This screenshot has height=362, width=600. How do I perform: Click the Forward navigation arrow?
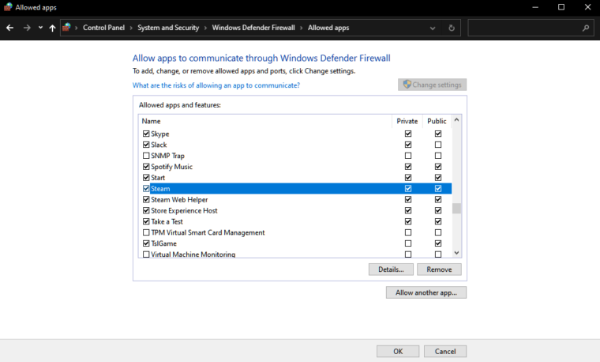coord(27,28)
